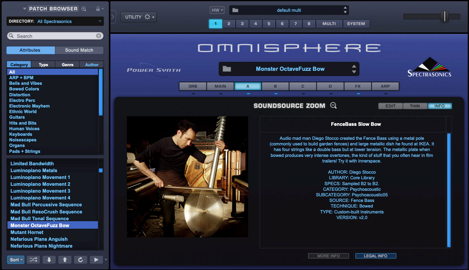The width and height of the screenshot is (469, 270).
Task: Click the default multi name display
Action: tap(289, 10)
